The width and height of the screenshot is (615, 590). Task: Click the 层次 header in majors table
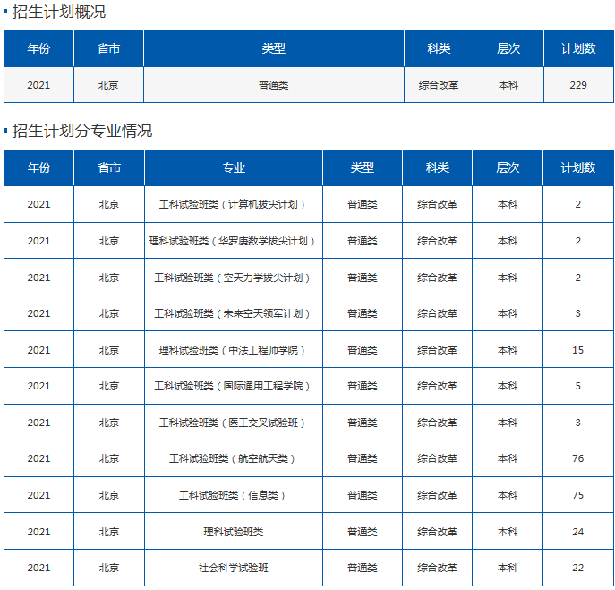[508, 168]
